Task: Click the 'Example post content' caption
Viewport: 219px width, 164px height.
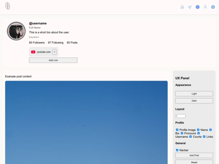Action: [x=18, y=76]
